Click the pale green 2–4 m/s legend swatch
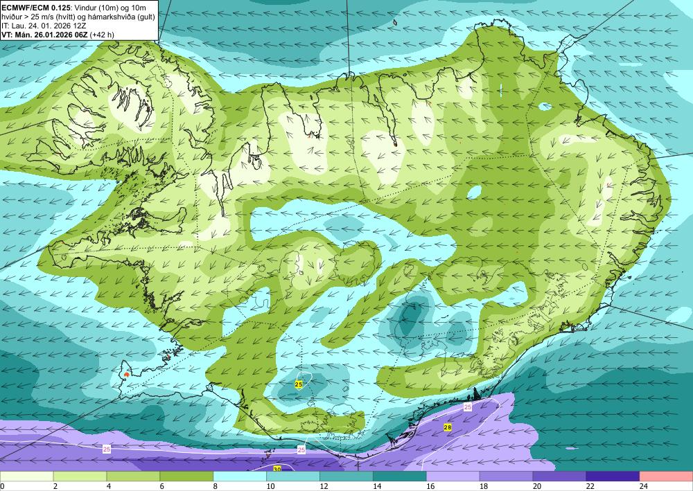 click(x=80, y=476)
